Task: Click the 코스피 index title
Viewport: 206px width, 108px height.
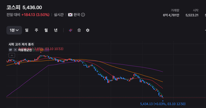Action: 13,7
